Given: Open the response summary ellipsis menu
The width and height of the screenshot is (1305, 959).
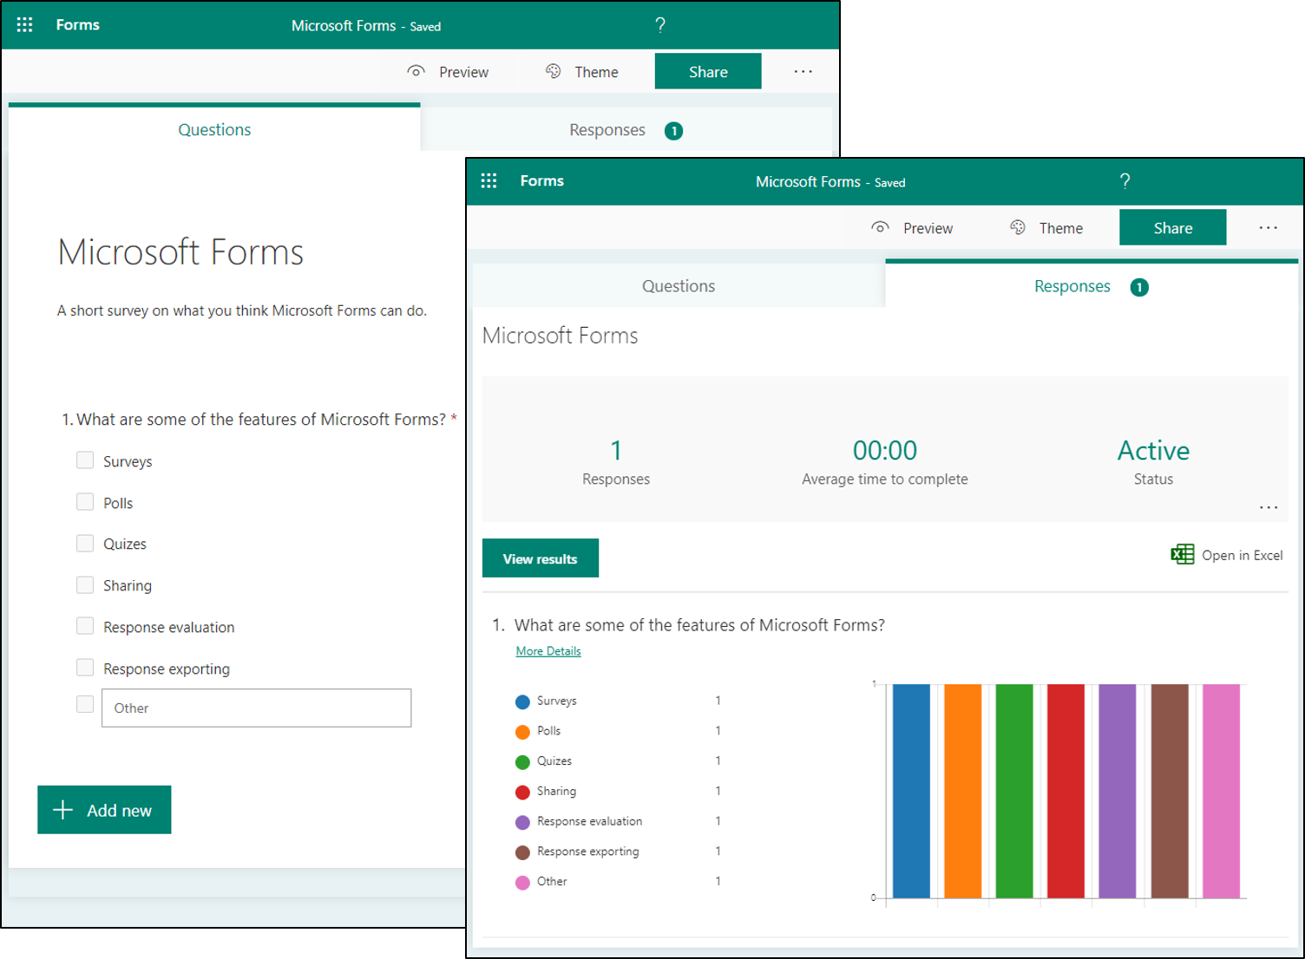Looking at the screenshot, I should 1268,506.
